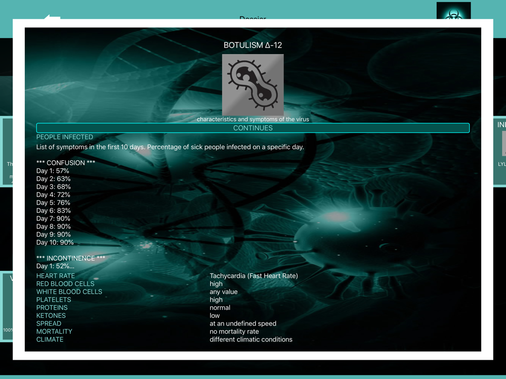Click the 'Day 1: 52%...' incontinence line
Viewport: 506px width, 379px height.
(55, 266)
